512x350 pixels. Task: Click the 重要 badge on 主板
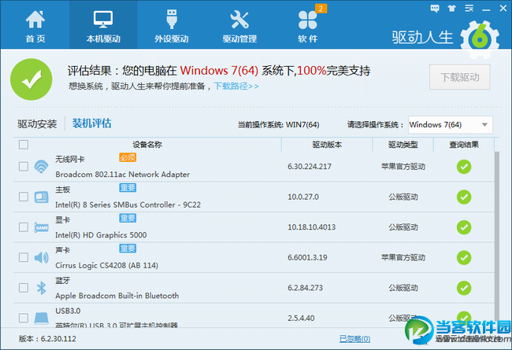click(x=128, y=188)
